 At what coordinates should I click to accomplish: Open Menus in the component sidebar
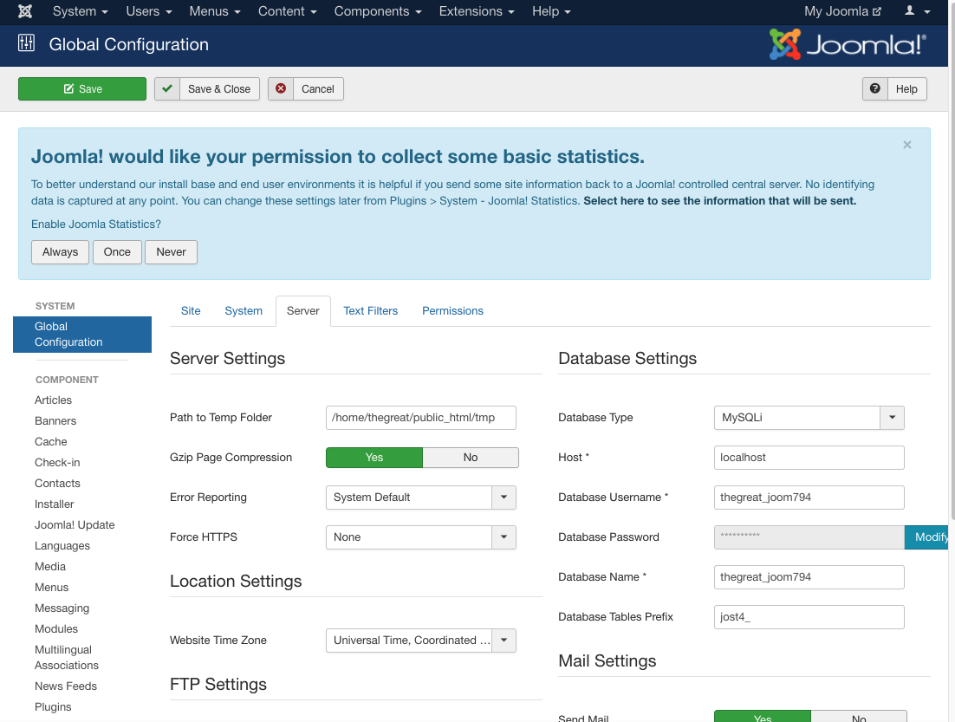(x=51, y=588)
